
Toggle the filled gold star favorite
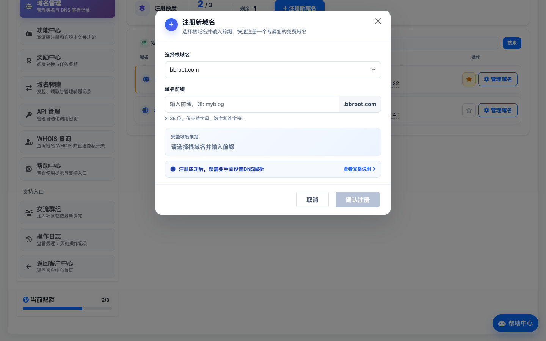tap(469, 79)
